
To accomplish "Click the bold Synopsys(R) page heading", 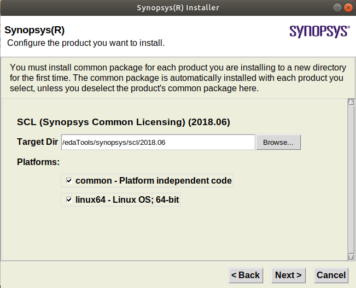I will pyautogui.click(x=34, y=30).
